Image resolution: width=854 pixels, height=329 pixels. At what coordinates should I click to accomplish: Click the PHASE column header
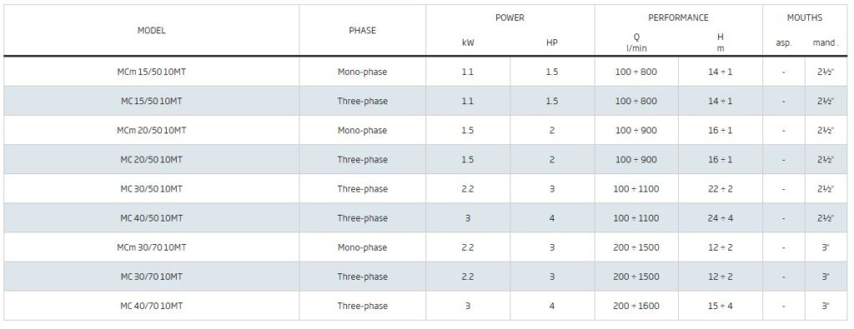tap(362, 31)
